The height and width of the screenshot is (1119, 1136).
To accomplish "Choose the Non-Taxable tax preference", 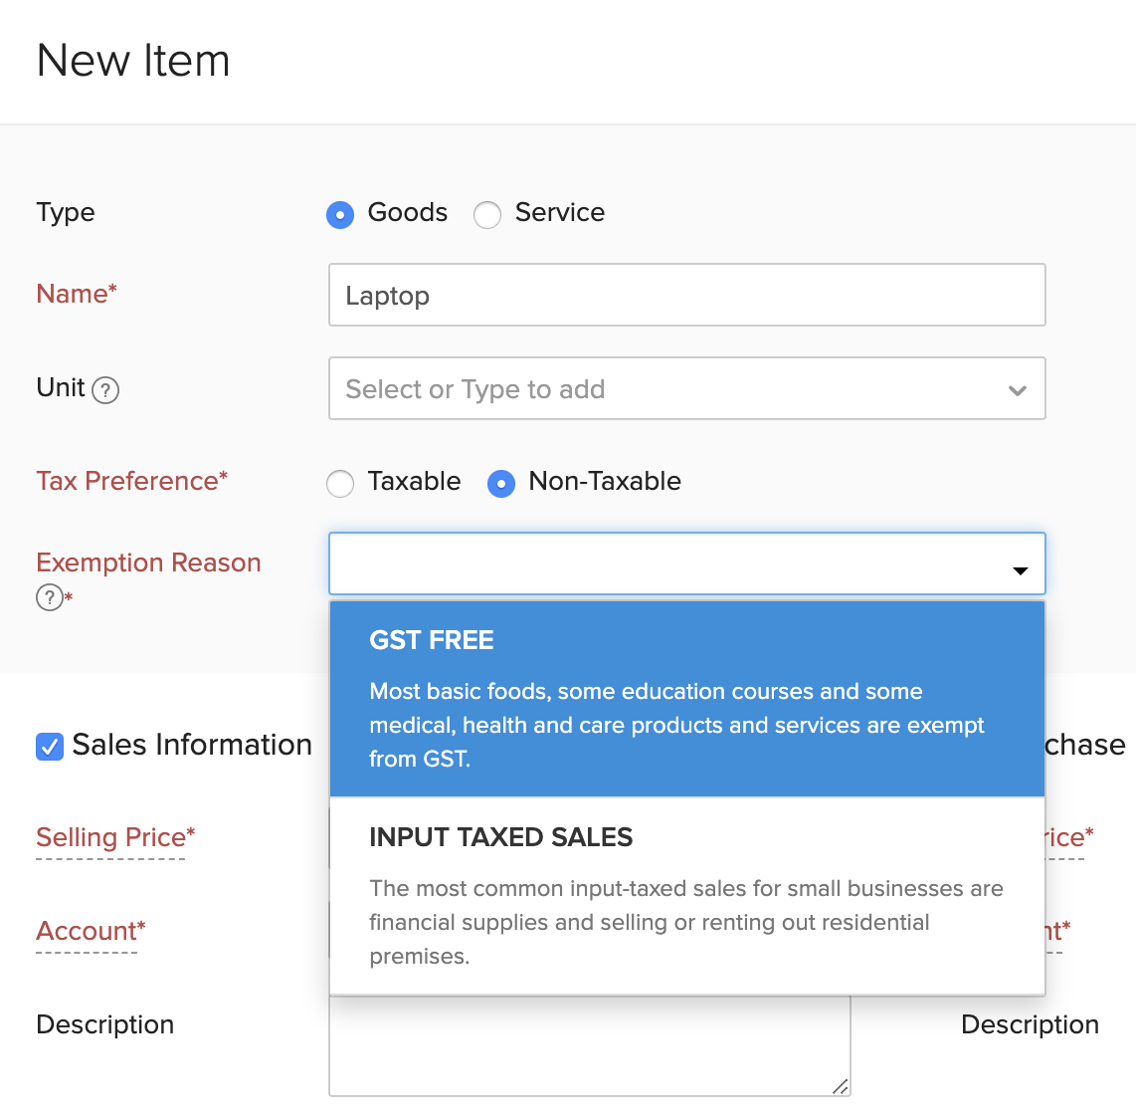I will [x=501, y=483].
